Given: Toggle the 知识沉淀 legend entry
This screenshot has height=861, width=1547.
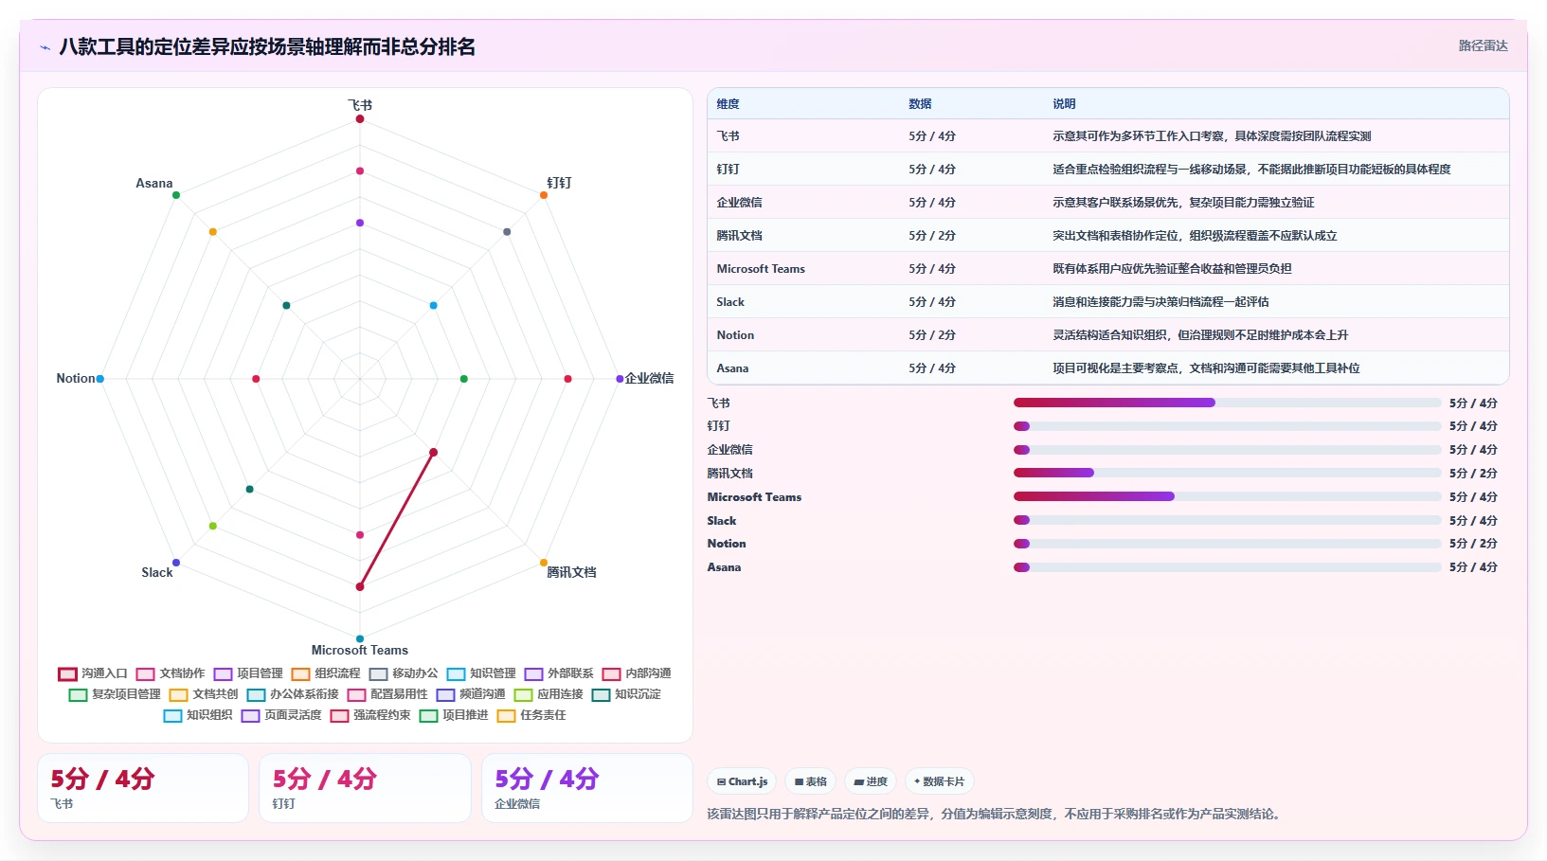Looking at the screenshot, I should click(626, 694).
